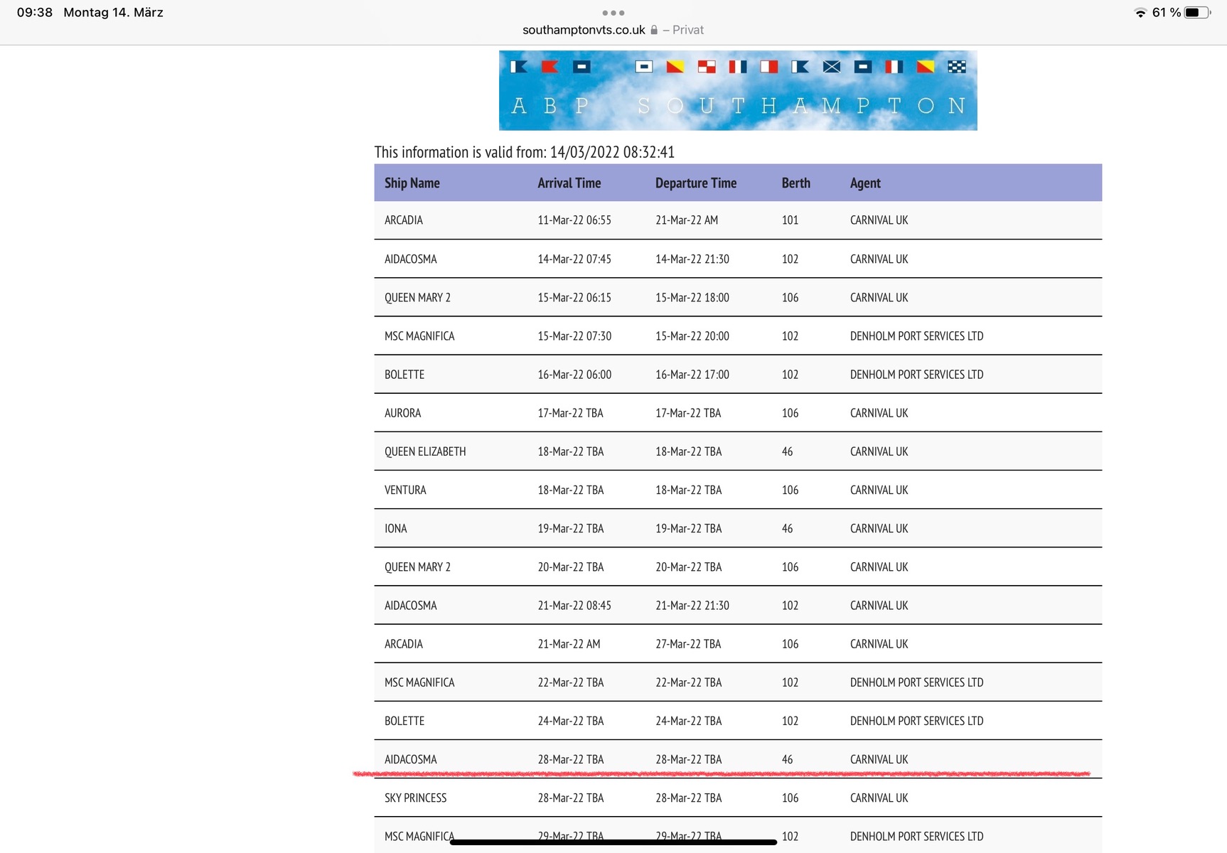This screenshot has width=1227, height=853.
Task: Click the VENTURA ship row name
Action: pyautogui.click(x=405, y=490)
